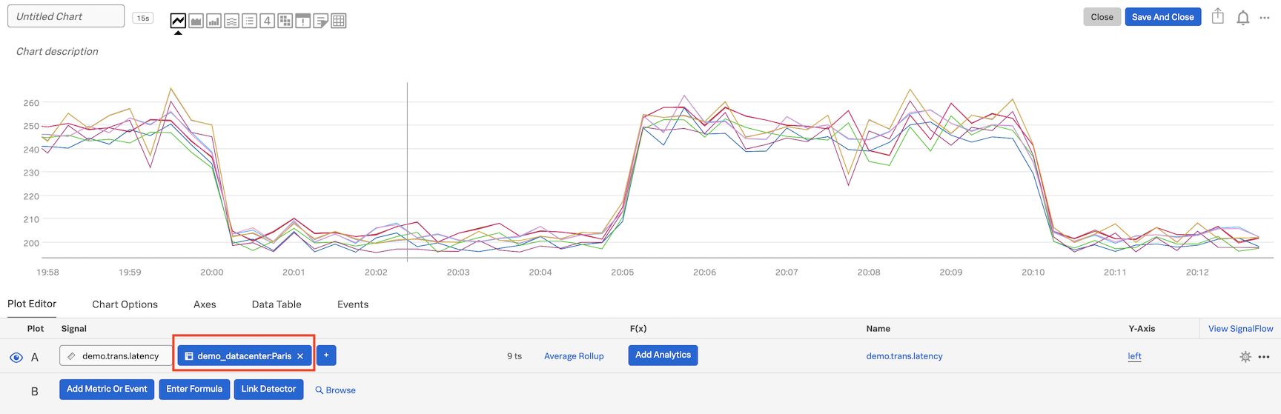The width and height of the screenshot is (1281, 414).
Task: Remove the demo_datacenter:Paris filter
Action: pos(300,356)
